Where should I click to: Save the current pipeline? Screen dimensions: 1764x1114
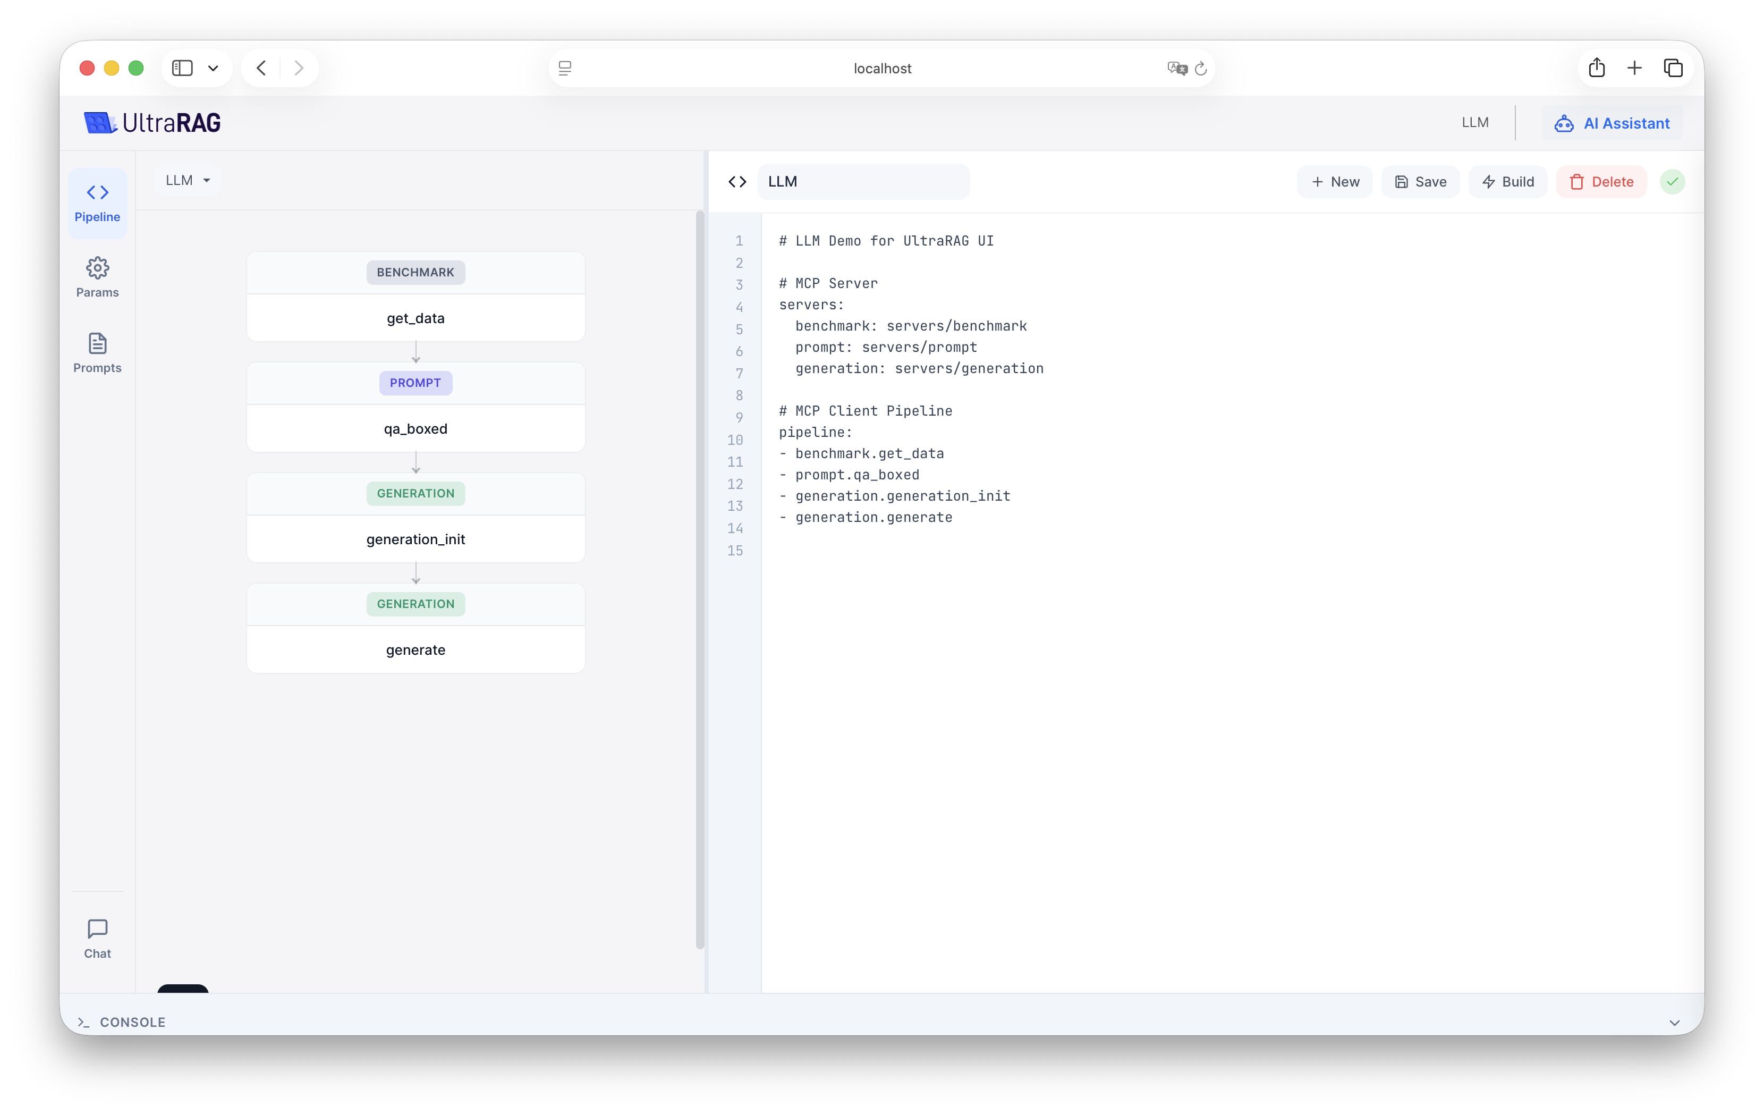pos(1420,182)
